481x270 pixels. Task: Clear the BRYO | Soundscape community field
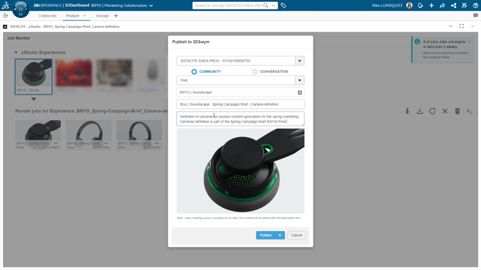[x=300, y=93]
